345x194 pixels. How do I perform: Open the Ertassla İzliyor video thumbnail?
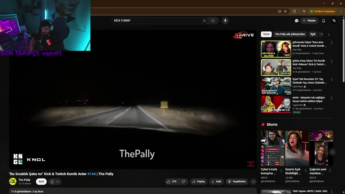276,49
